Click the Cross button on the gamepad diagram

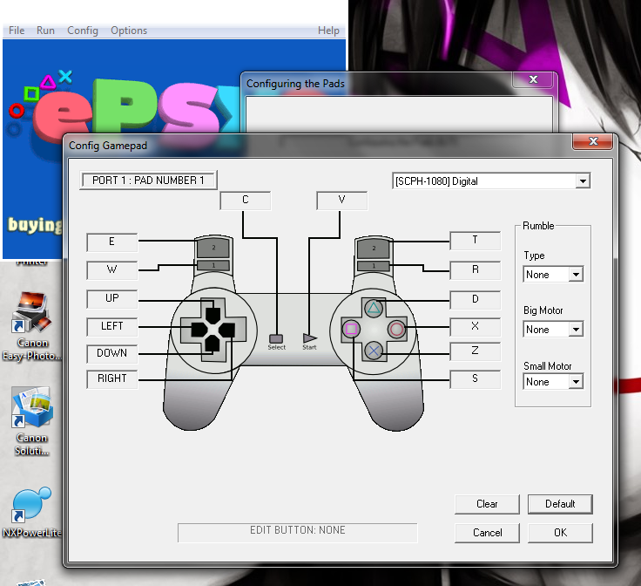point(374,351)
